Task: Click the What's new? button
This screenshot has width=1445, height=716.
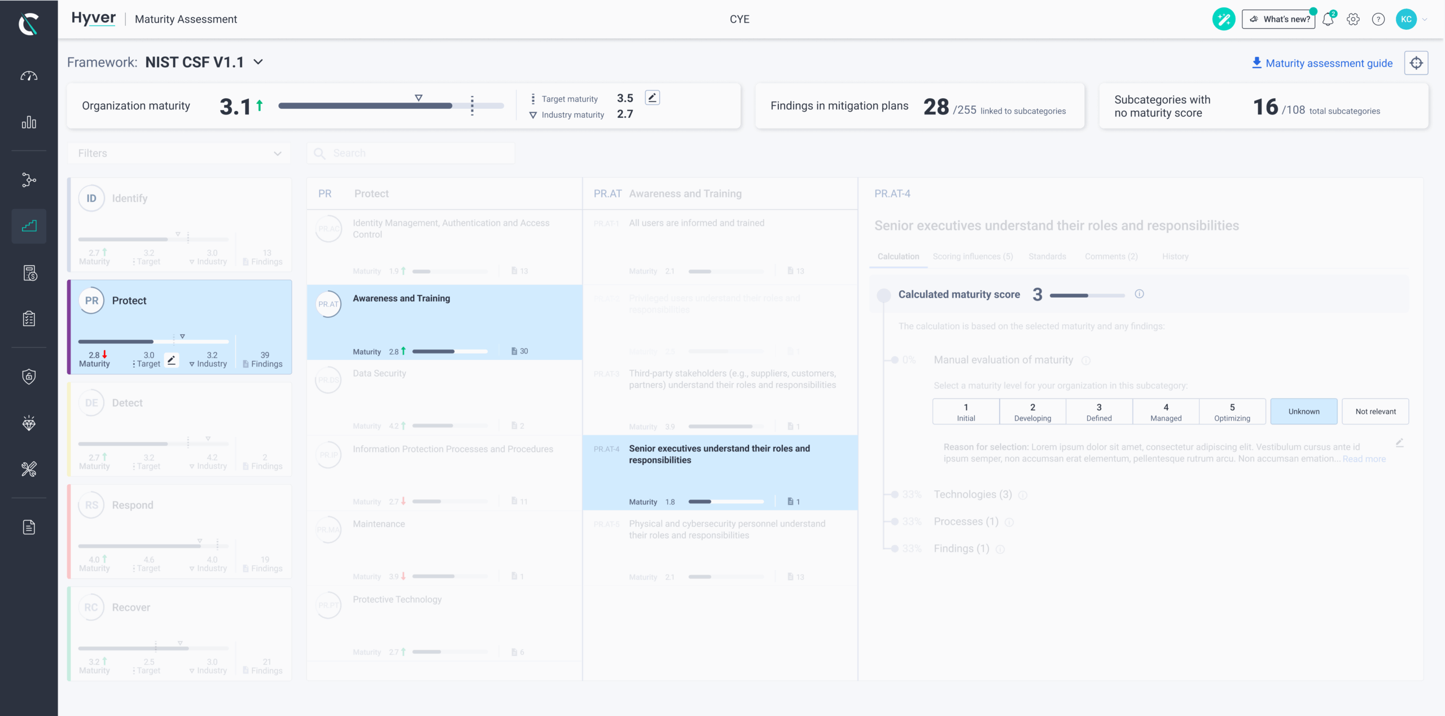Action: (1278, 19)
